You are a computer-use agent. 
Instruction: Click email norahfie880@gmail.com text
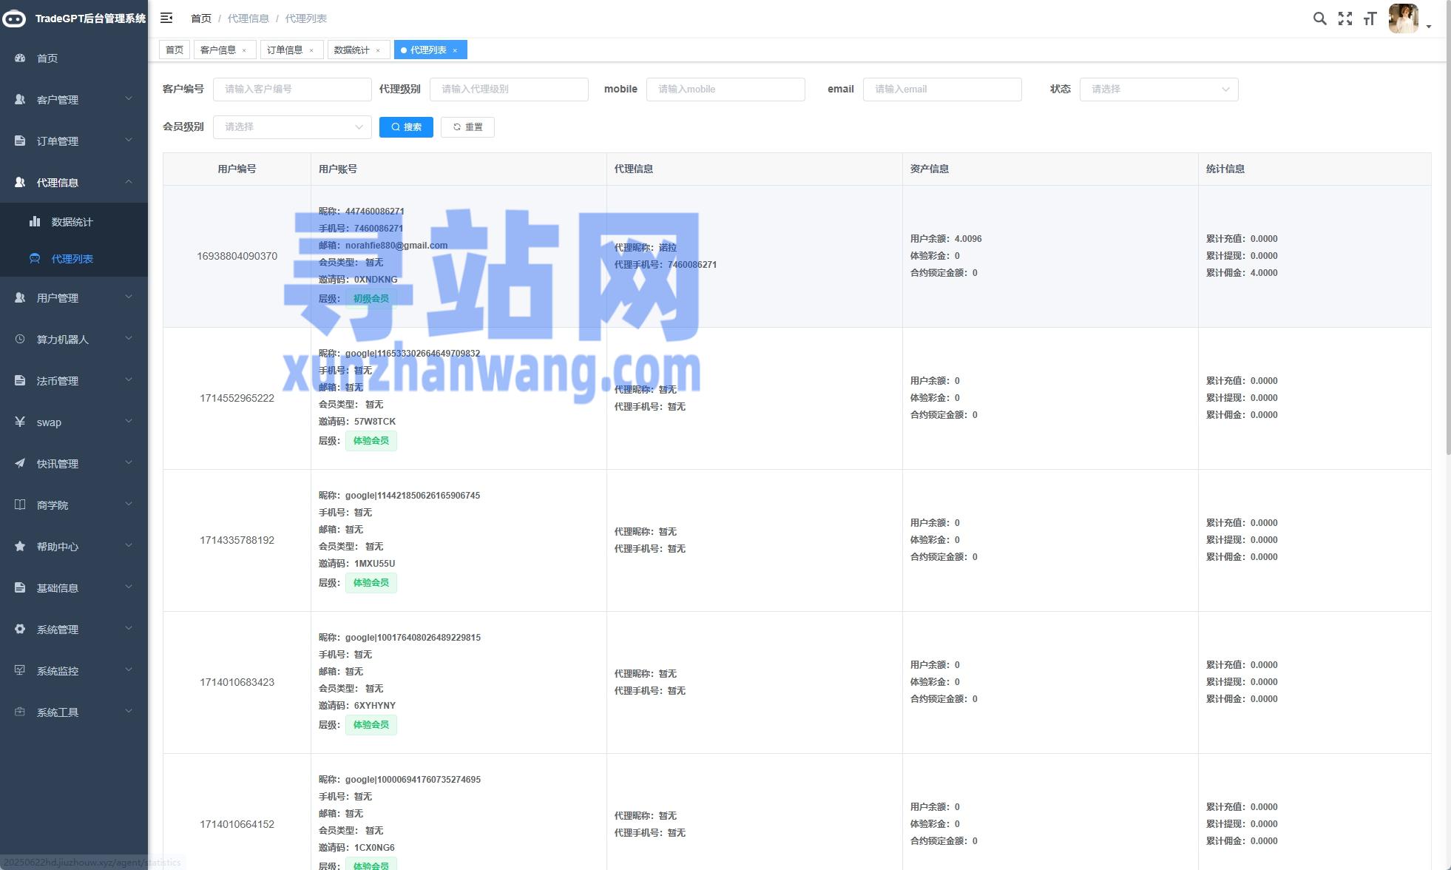click(396, 245)
